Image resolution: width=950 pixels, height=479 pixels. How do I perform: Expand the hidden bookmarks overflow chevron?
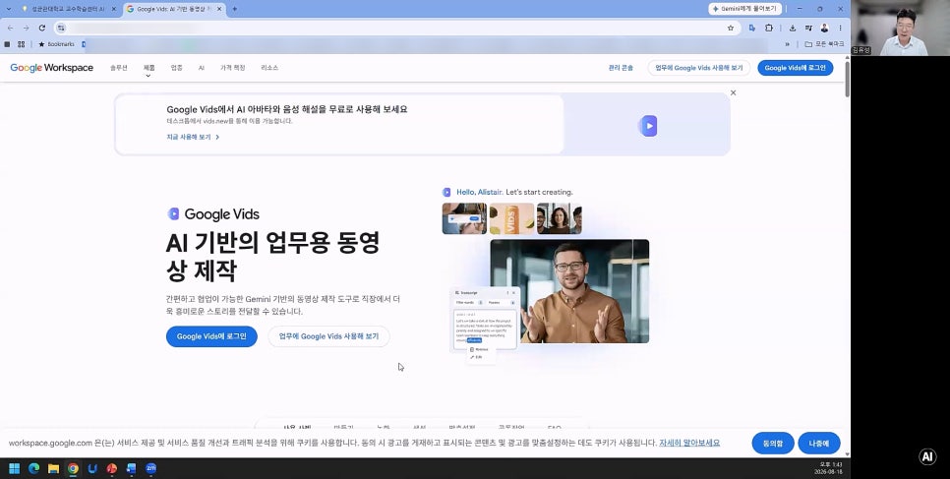(x=787, y=44)
